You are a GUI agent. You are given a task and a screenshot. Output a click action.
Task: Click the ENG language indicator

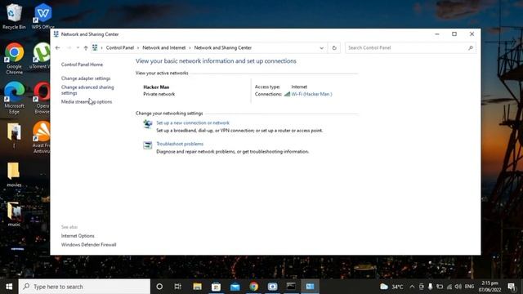[x=469, y=287]
